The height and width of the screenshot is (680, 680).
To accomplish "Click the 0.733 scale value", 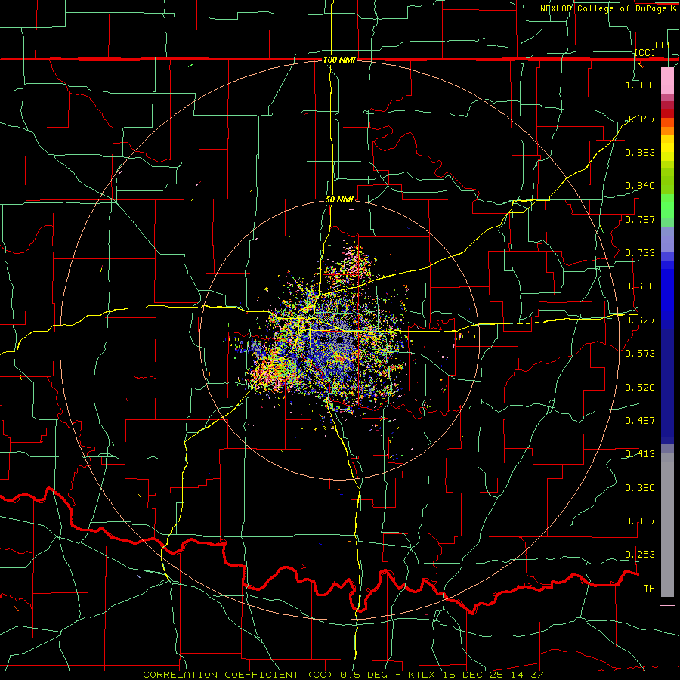I will click(x=640, y=253).
